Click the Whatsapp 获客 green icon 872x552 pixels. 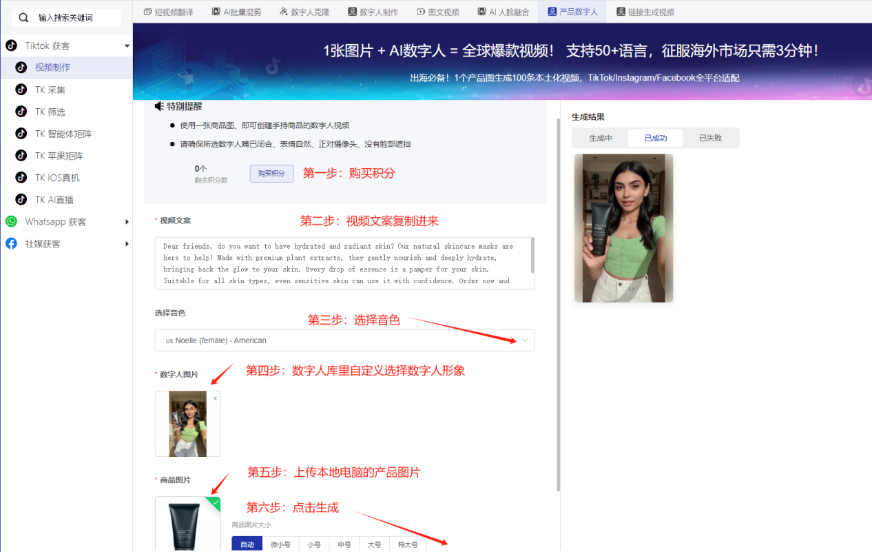tap(11, 222)
